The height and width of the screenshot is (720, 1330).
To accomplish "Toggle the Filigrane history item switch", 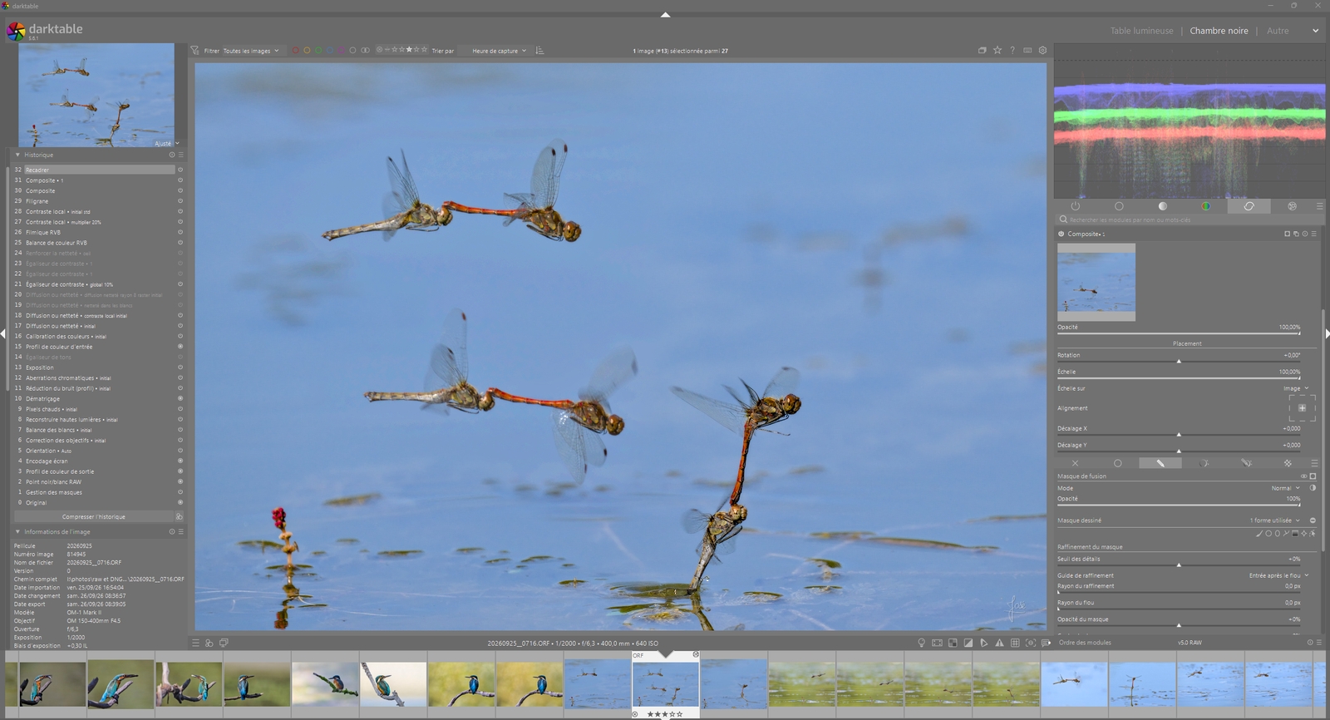I will point(180,201).
